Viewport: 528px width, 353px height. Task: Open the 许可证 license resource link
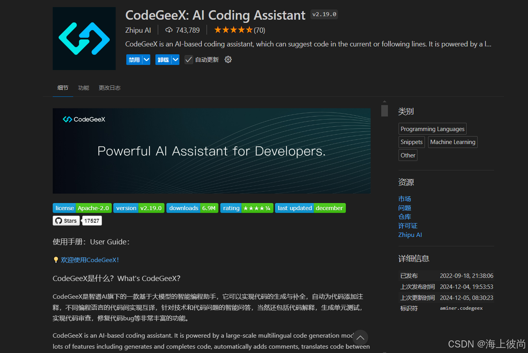click(408, 226)
